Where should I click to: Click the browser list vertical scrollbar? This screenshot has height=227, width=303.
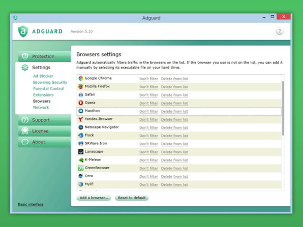coord(283,108)
